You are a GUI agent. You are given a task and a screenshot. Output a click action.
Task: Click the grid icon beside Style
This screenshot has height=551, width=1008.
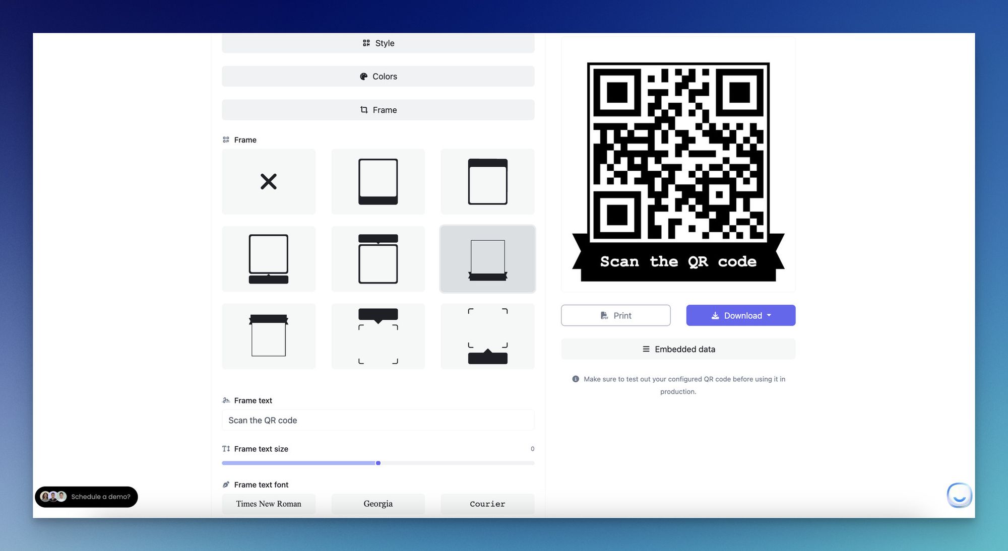click(366, 43)
